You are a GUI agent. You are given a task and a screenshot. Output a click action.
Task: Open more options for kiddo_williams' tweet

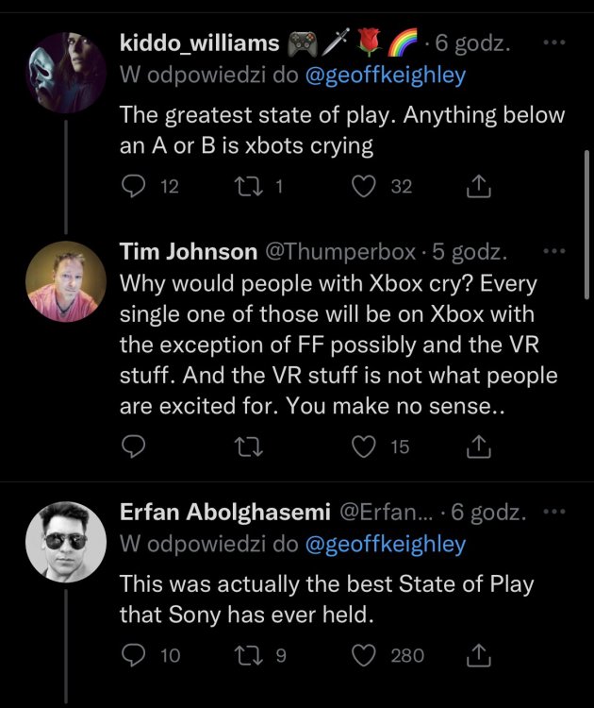(556, 43)
